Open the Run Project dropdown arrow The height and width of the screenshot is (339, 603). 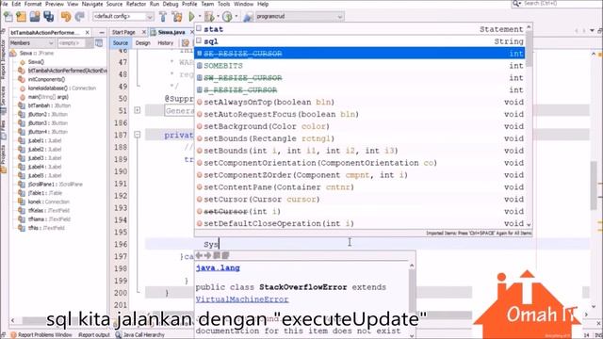pos(199,17)
